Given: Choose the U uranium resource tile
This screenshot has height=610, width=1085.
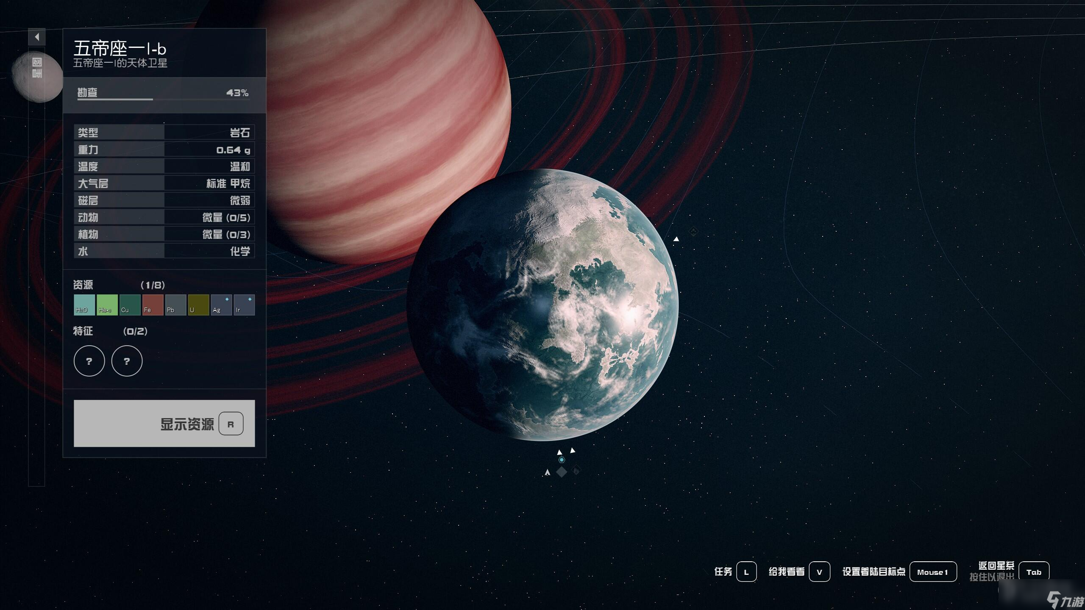Looking at the screenshot, I should [198, 305].
